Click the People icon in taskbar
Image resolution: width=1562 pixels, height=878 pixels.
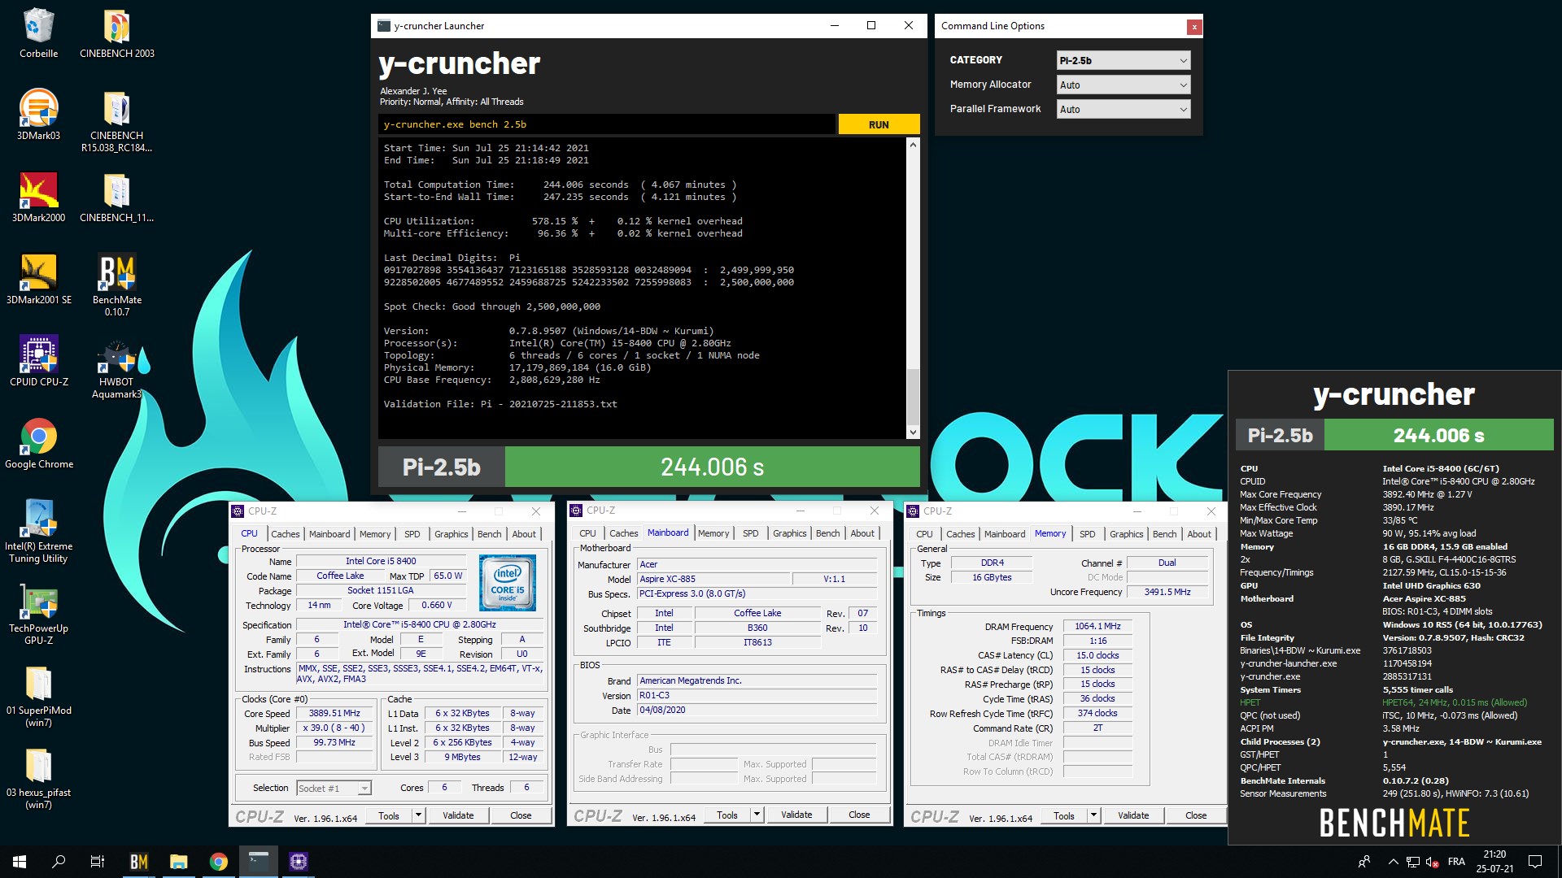tap(1364, 862)
